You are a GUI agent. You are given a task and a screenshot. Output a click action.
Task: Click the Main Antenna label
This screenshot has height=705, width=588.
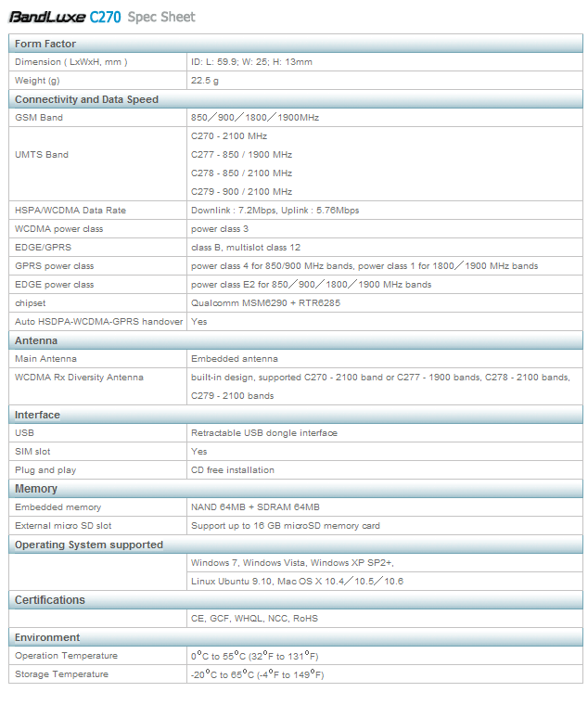(x=45, y=359)
